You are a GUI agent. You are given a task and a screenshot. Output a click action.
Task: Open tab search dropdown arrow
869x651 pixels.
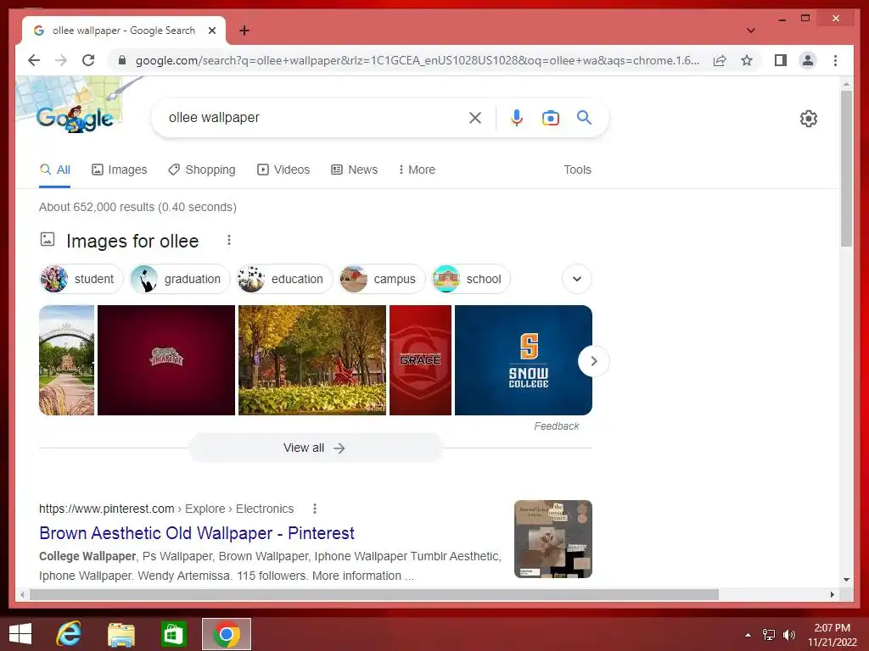point(750,31)
